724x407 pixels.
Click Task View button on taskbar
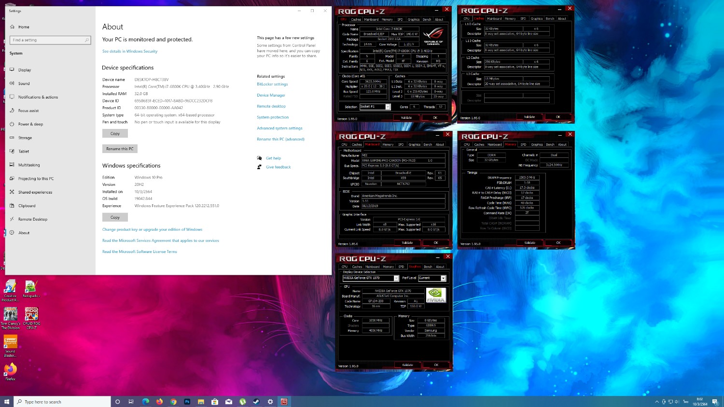click(x=131, y=402)
